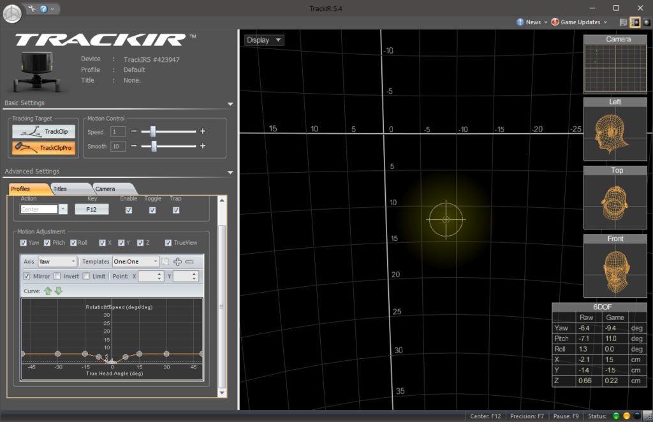Screen dimensions: 653x422
Task: Click the dark blue status indicator light
Action: click(637, 416)
